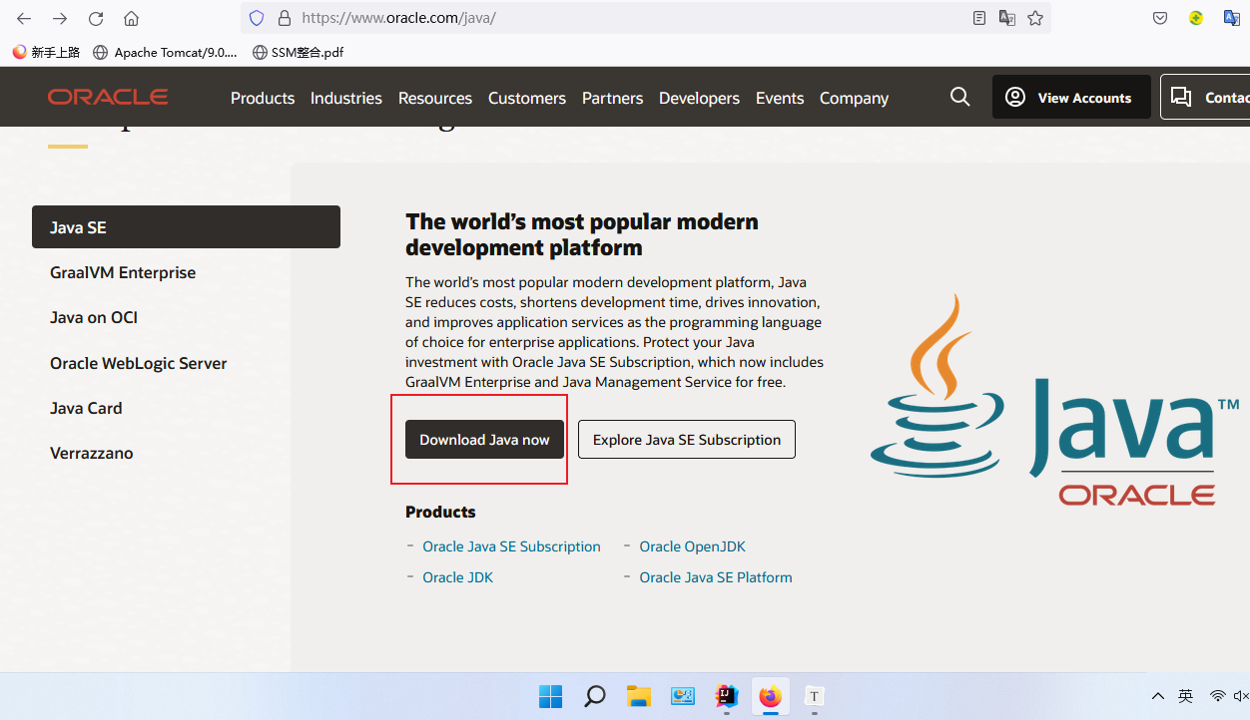
Task: Open the 新手上路 bookmark
Action: (x=46, y=52)
